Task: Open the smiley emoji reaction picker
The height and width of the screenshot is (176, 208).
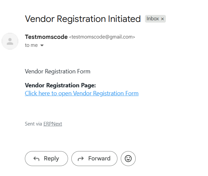Action: pos(128,159)
